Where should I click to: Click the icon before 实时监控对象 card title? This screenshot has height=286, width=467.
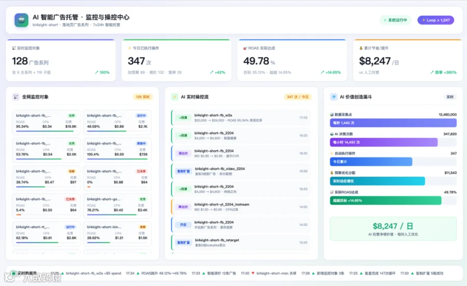click(13, 48)
